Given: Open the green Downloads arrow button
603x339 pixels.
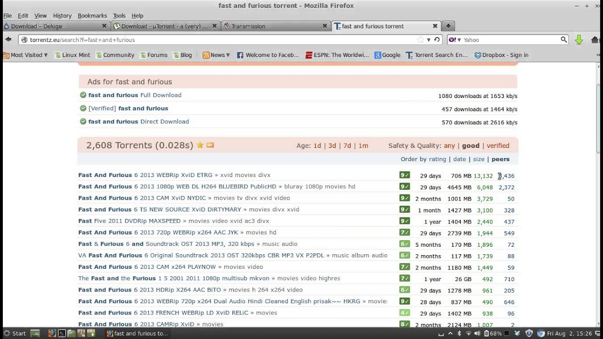Looking at the screenshot, I should [x=579, y=40].
